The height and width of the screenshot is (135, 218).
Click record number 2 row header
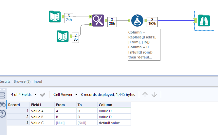point(18,117)
